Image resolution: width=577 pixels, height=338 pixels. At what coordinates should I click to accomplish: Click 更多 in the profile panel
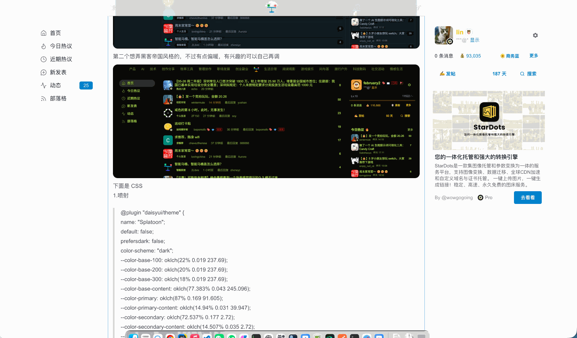(x=534, y=56)
